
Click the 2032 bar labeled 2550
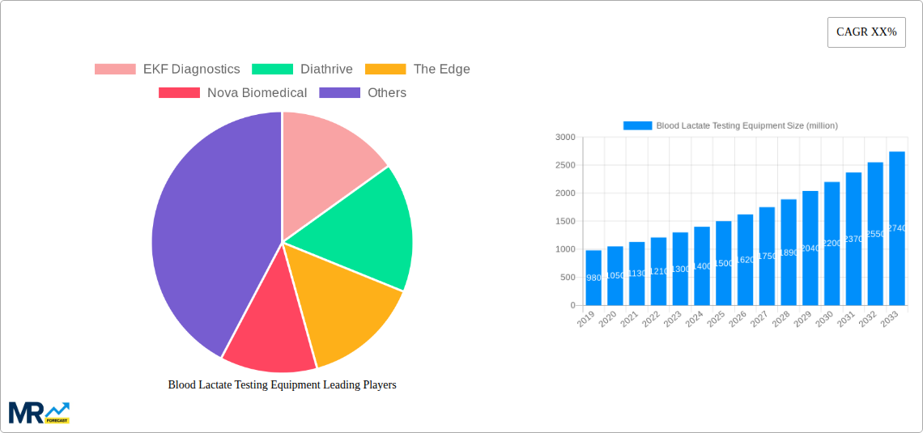point(875,234)
